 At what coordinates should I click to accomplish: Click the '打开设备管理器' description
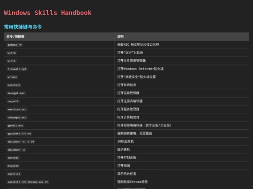pyautogui.click(x=128, y=93)
